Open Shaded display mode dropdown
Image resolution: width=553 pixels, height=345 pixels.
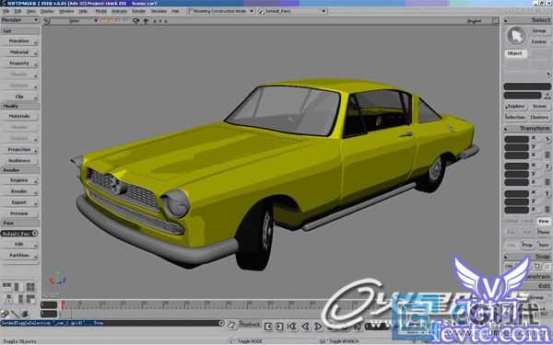[x=474, y=21]
